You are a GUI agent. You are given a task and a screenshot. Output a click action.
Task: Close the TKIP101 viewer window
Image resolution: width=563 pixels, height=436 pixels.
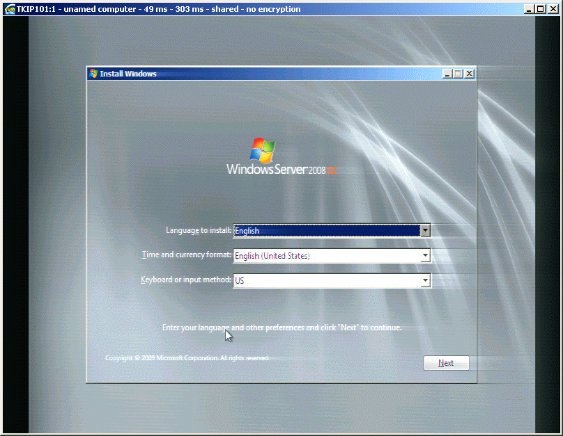tap(553, 9)
